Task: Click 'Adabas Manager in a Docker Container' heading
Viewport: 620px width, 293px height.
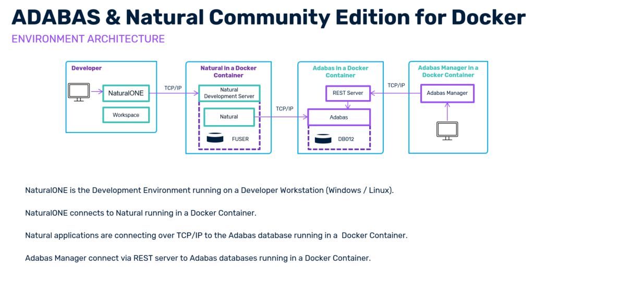Action: click(448, 71)
